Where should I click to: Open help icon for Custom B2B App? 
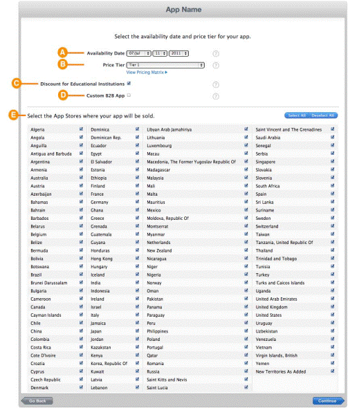[x=216, y=96]
